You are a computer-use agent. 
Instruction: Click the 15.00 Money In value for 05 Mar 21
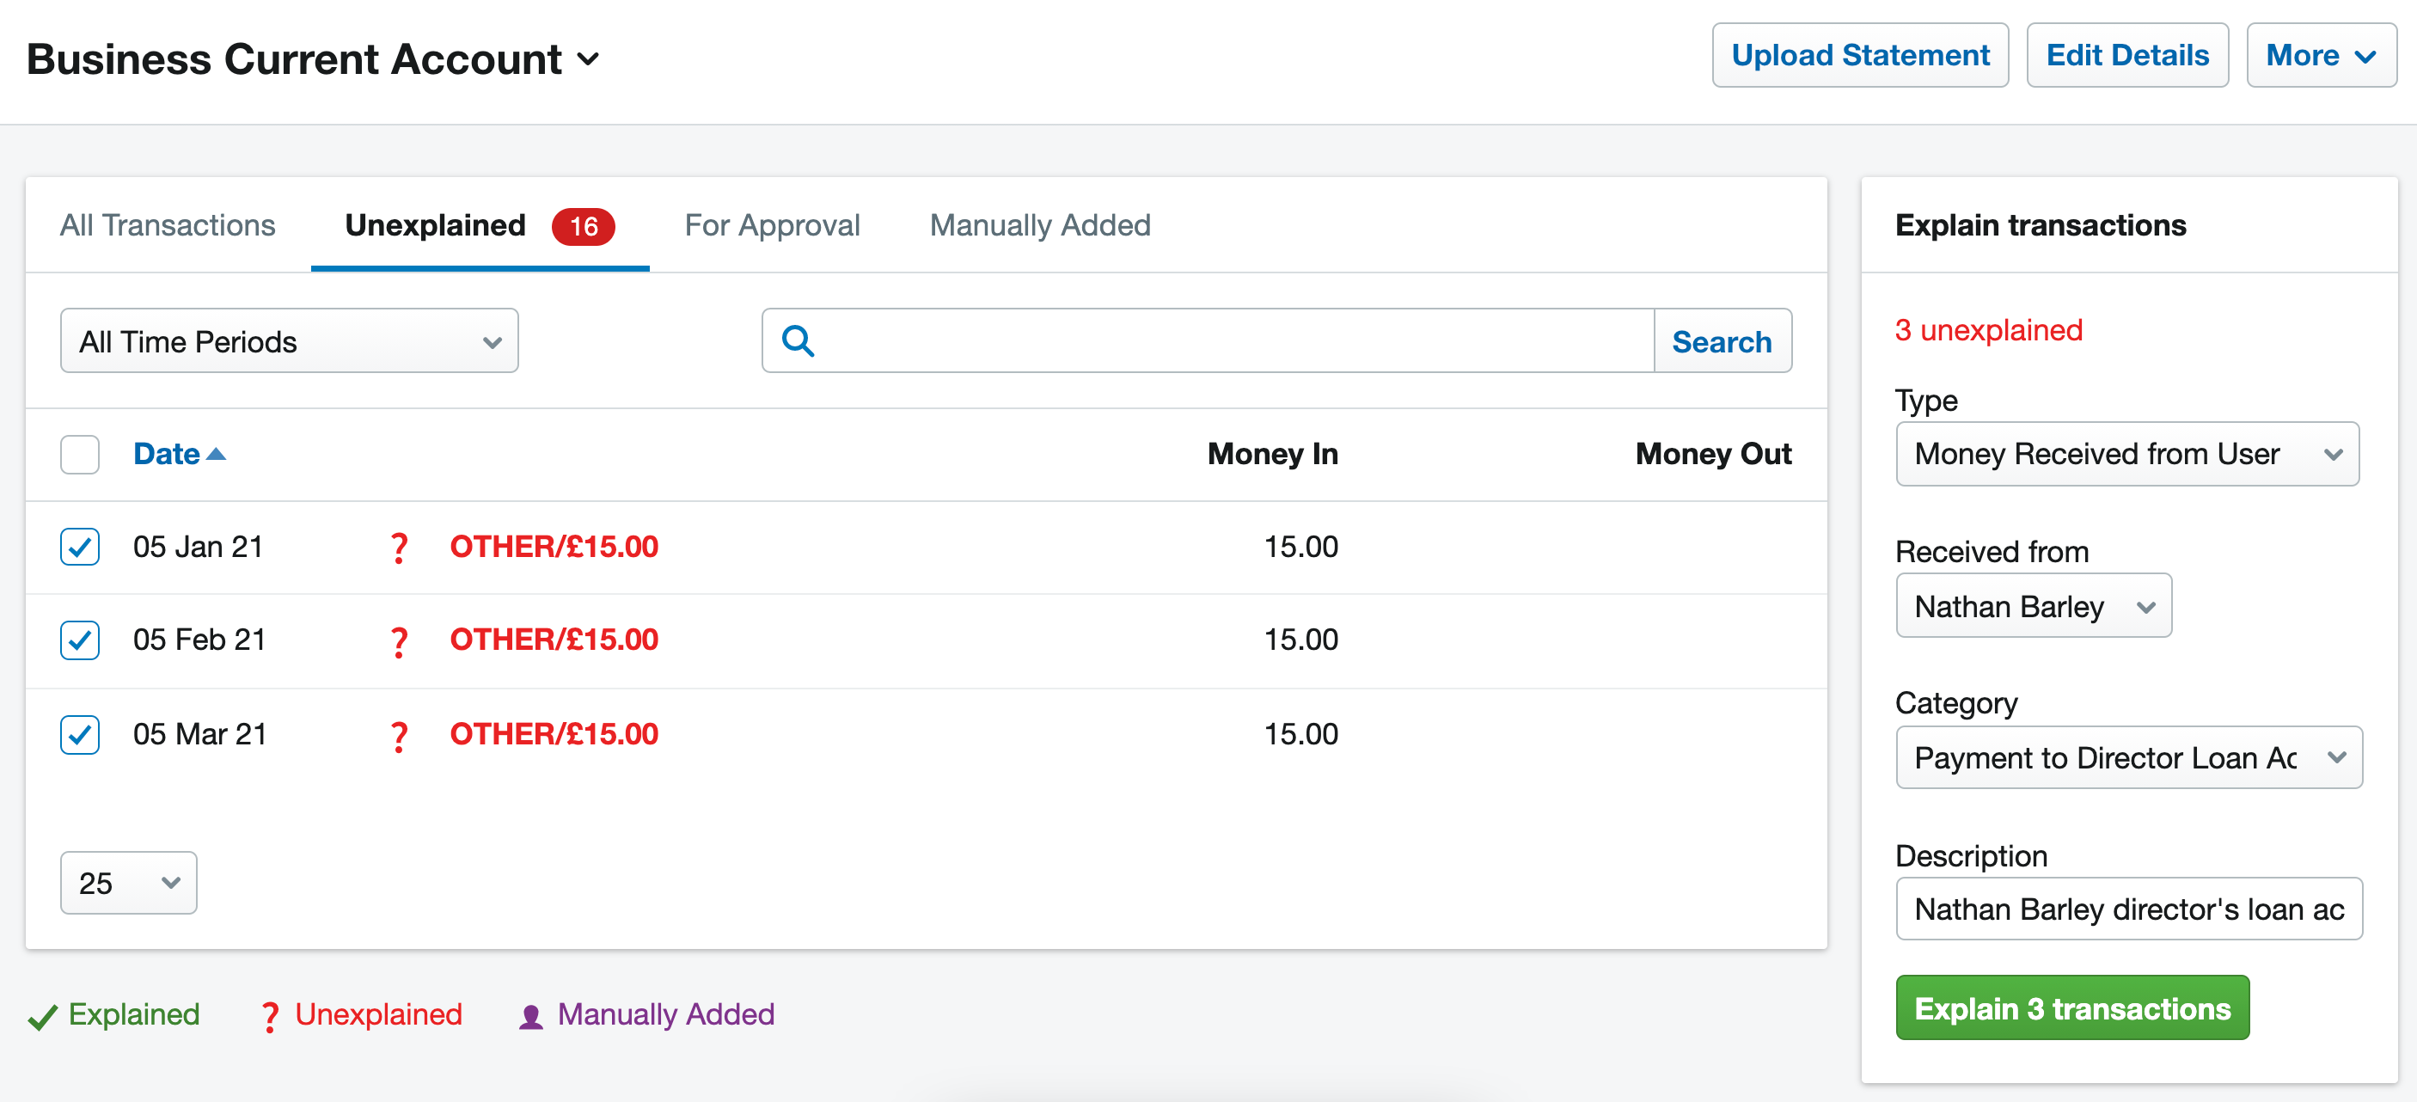(1300, 734)
